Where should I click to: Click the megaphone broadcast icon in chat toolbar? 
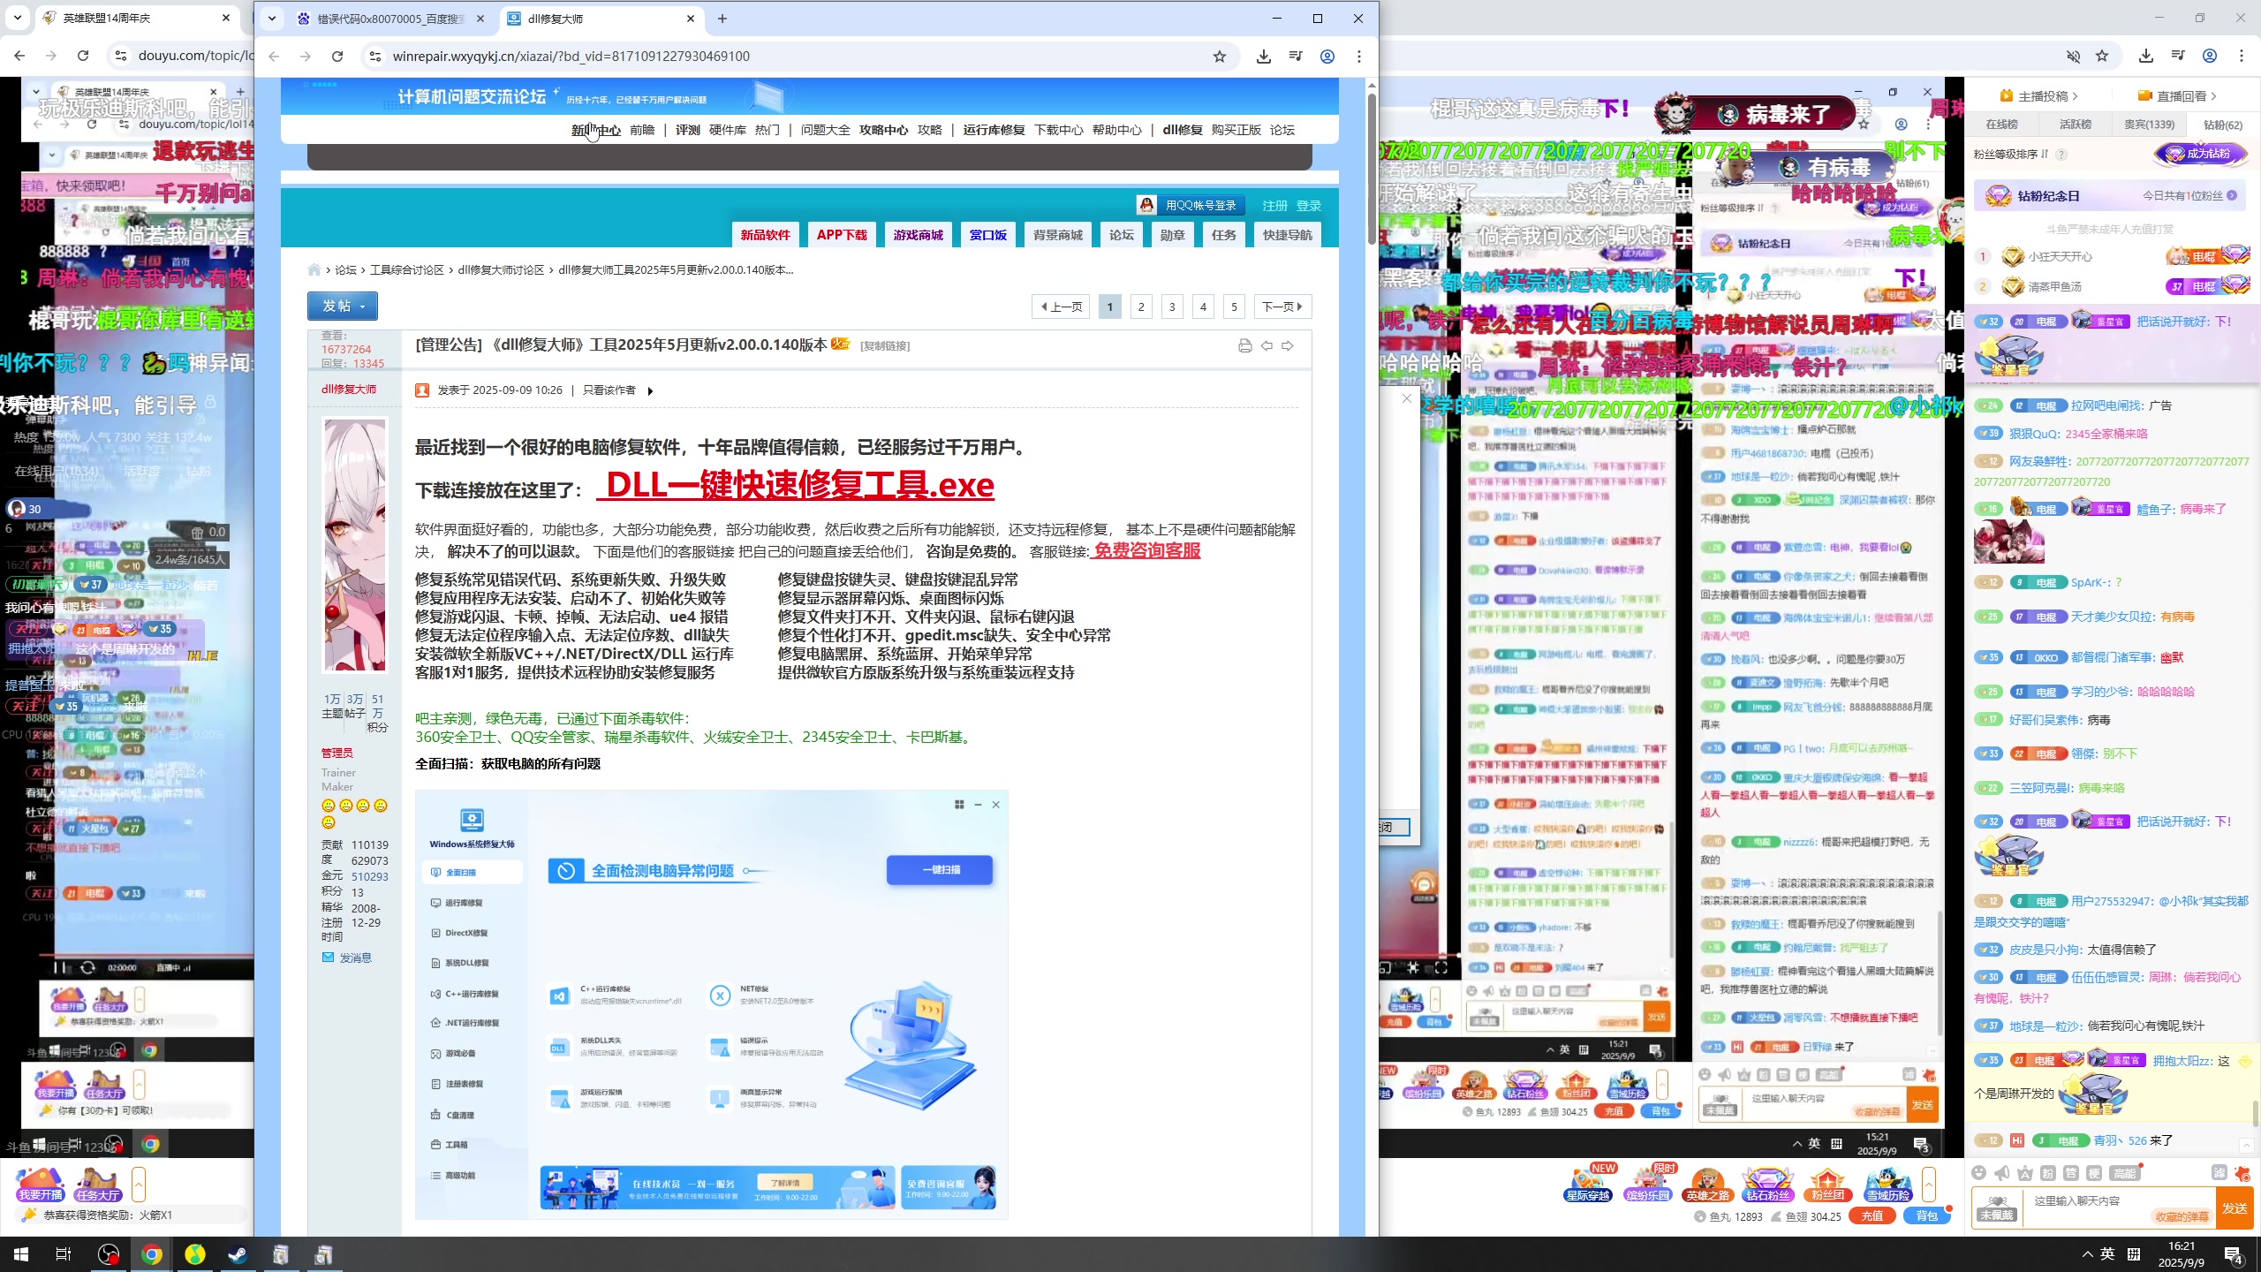point(2002,1173)
